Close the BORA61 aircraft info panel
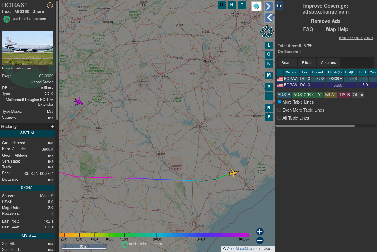The height and width of the screenshot is (252, 377). pyautogui.click(x=50, y=5)
